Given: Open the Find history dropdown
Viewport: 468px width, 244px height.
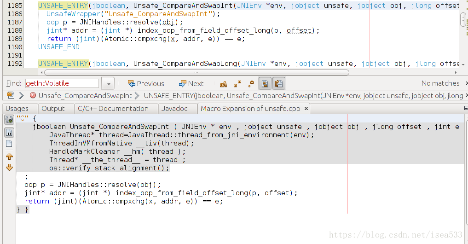Looking at the screenshot, I should [108, 84].
